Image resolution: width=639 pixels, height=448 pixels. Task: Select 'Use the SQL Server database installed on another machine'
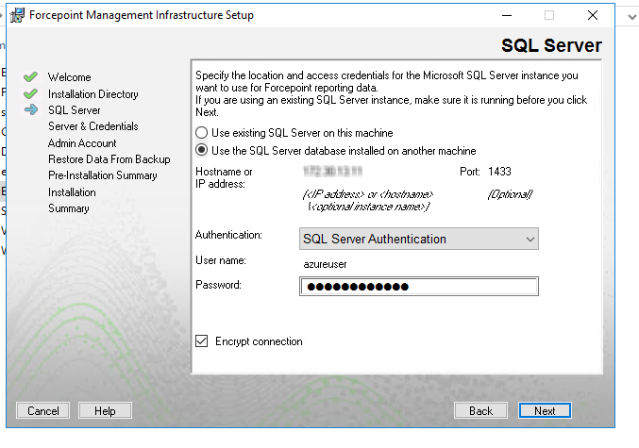click(x=201, y=150)
